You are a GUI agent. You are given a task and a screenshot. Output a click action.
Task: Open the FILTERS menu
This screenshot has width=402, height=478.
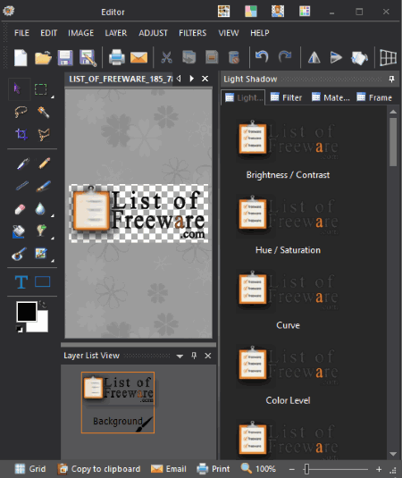click(x=193, y=33)
